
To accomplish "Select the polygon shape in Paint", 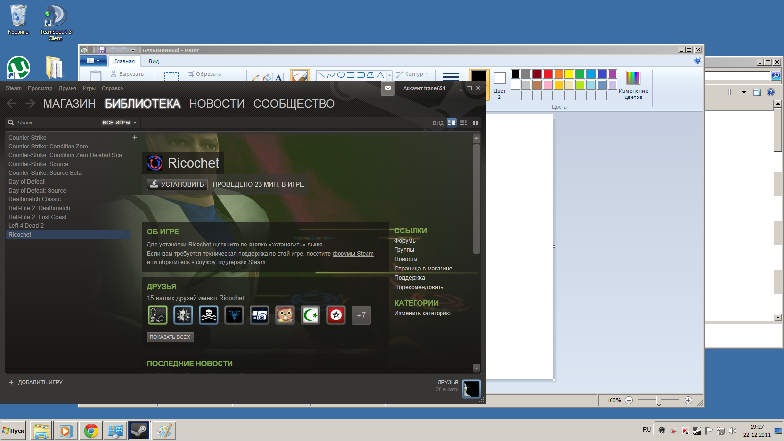I will tap(370, 75).
